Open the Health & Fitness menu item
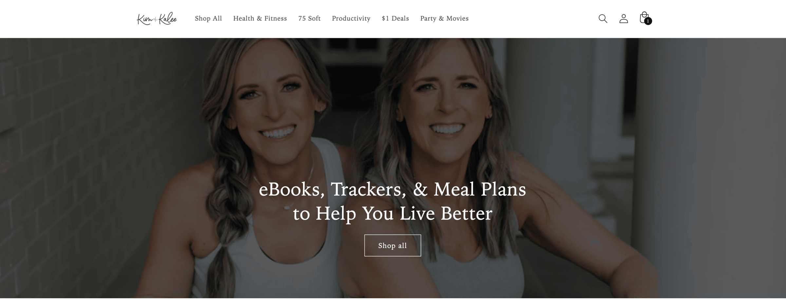Screen dimensions: 786x300 coord(260,18)
